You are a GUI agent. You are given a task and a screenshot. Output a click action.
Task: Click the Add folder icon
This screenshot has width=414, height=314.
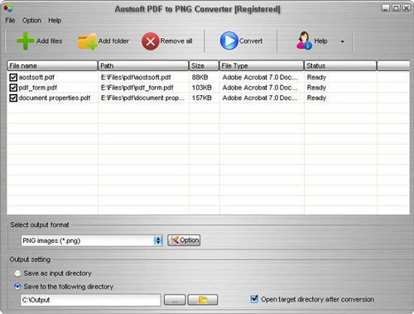coord(88,41)
